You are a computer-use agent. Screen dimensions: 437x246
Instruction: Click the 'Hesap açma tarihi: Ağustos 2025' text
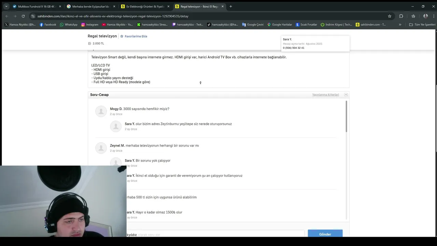302,44
